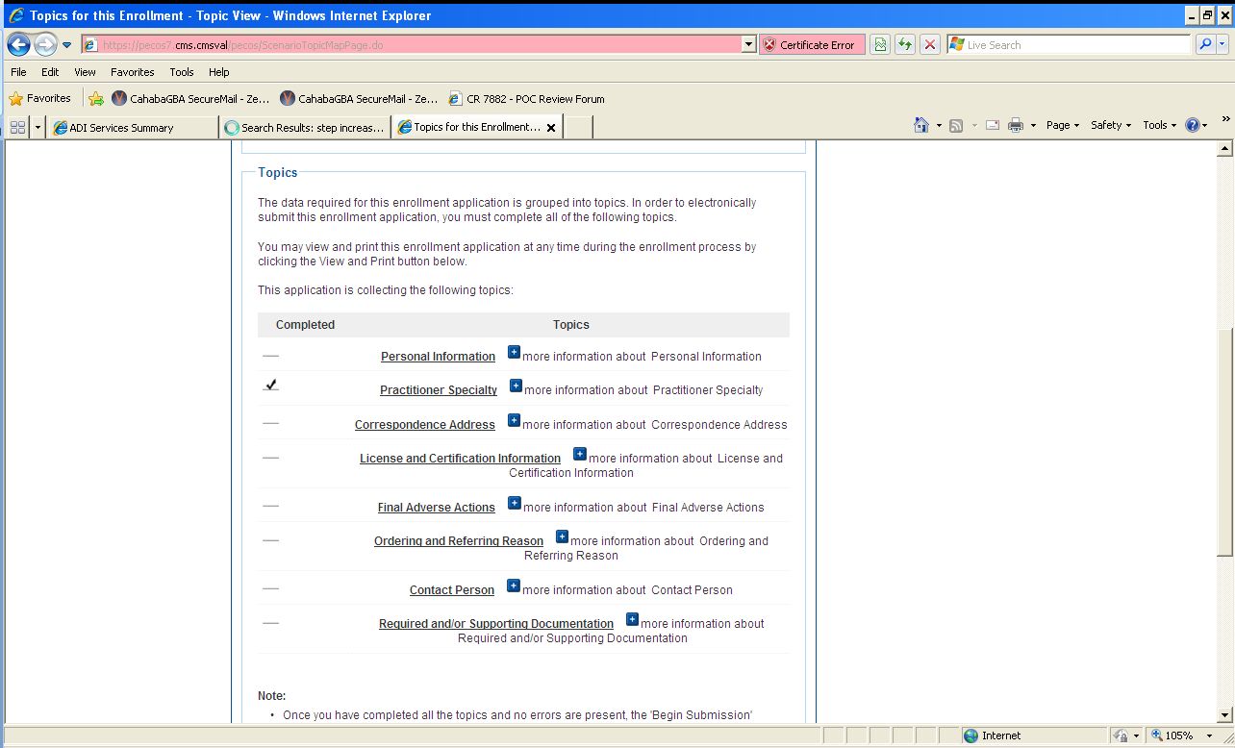Click the Read Mail envelope icon

point(993,125)
